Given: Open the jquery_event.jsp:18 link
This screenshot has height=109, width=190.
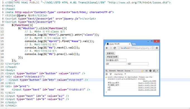Looking at the screenshot, I should coord(147,90).
